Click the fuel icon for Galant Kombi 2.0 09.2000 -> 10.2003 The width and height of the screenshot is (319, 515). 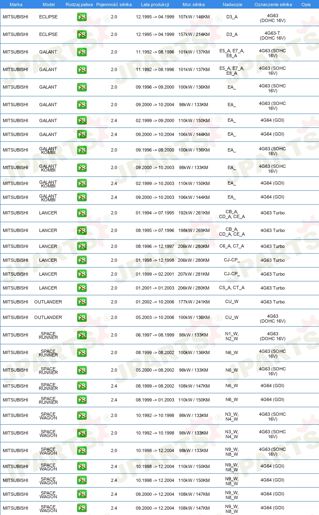82,168
